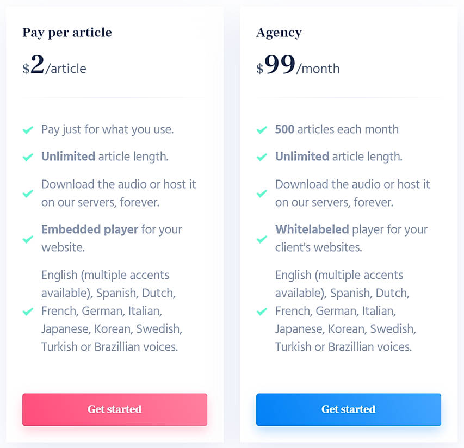Click the checkmark next to 'Whitelabeled player' feature
The image size is (464, 448).
[x=262, y=238]
